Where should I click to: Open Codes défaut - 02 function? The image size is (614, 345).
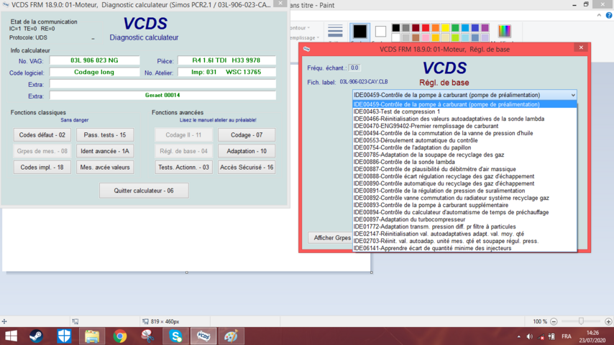point(42,134)
